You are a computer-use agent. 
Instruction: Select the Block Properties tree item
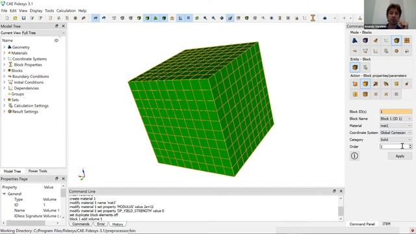point(27,65)
